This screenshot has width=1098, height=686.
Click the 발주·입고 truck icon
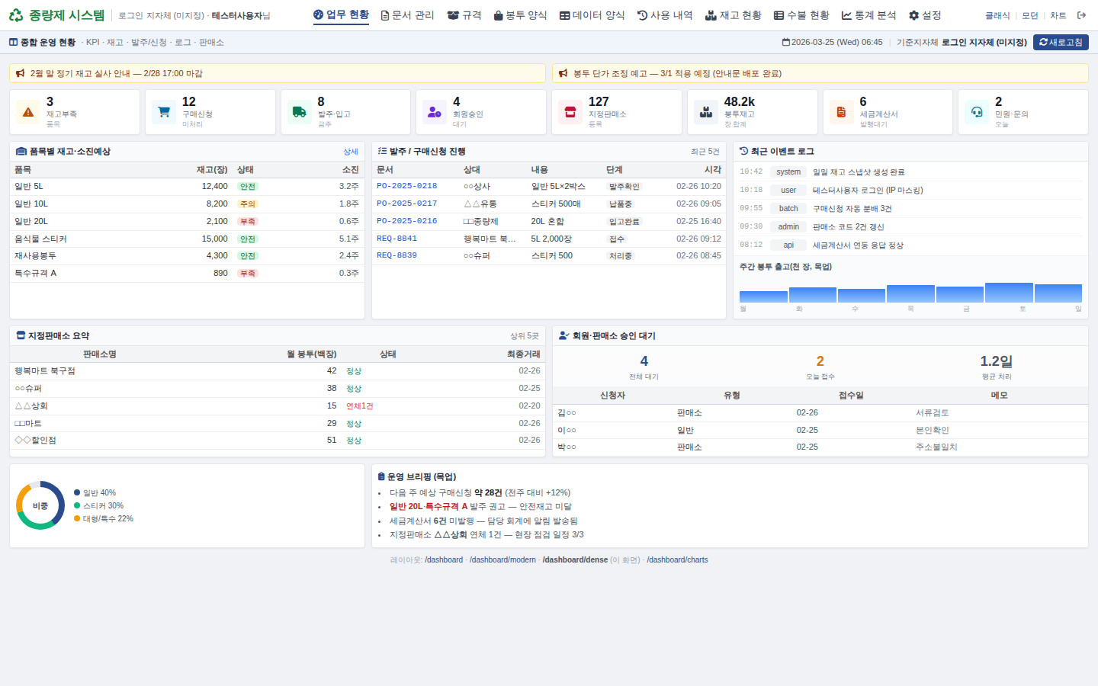coord(299,112)
